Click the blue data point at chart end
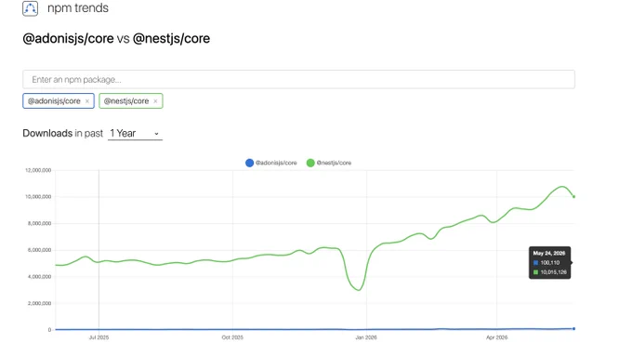Image resolution: width=632 pixels, height=356 pixels. (x=574, y=329)
